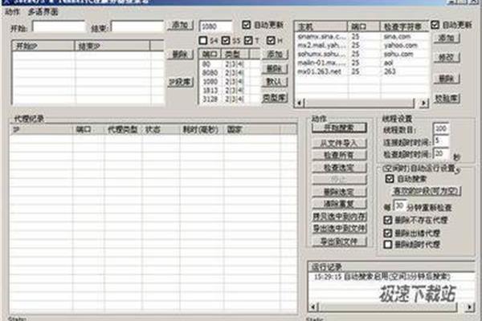Click the 清除重复 button
The height and width of the screenshot is (321, 482).
coord(339,204)
